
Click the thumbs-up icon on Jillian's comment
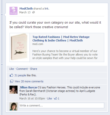click(x=56, y=98)
